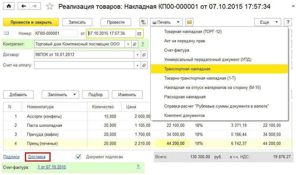The width and height of the screenshot is (296, 175).
Task: Add document to favorites star
Action: 49,7
